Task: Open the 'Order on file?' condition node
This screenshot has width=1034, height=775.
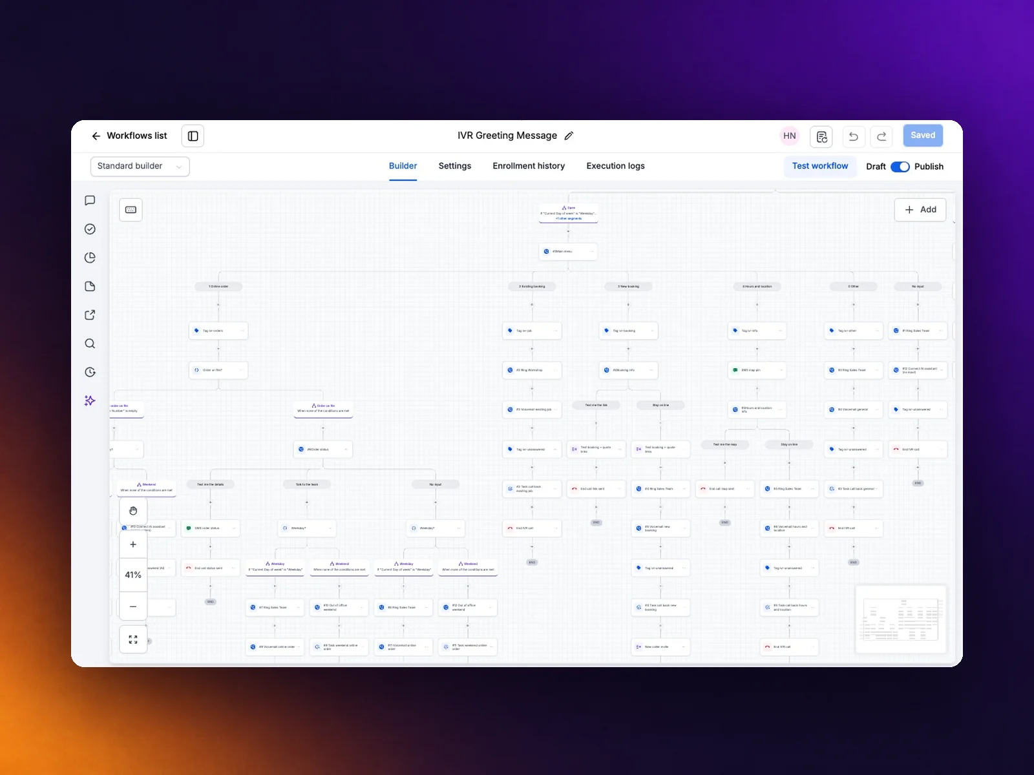Action: [218, 370]
